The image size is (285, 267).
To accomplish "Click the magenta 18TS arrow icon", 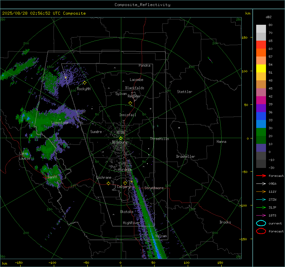I will [x=261, y=216].
